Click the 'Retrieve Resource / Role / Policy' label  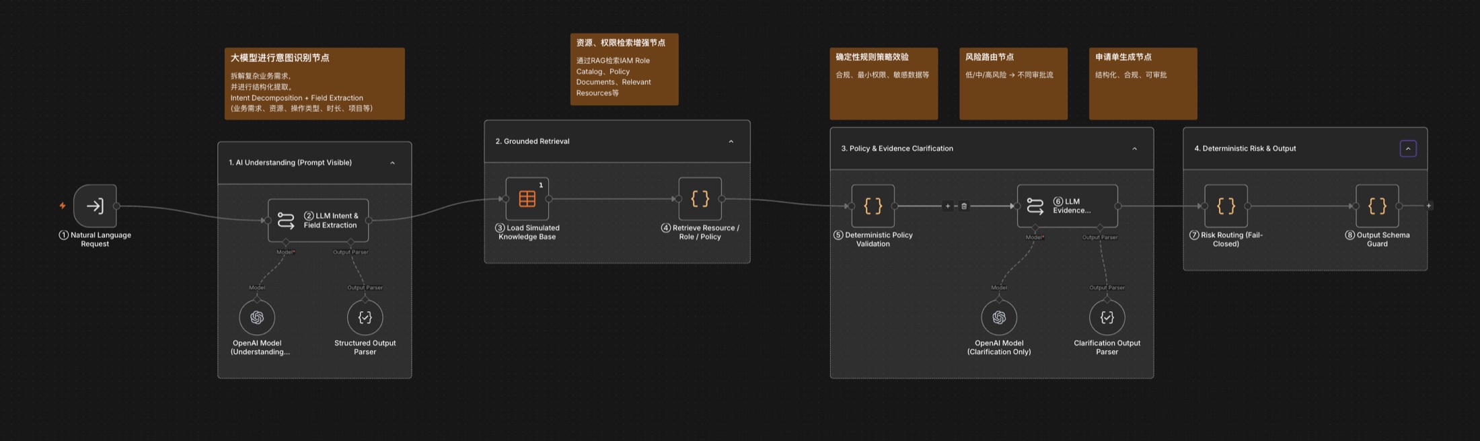(x=700, y=232)
